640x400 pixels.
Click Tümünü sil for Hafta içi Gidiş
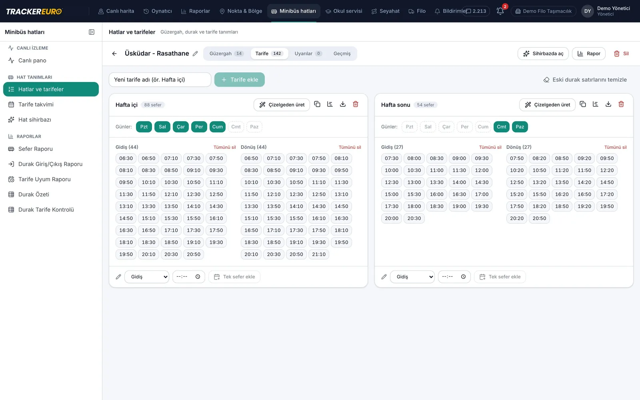[225, 147]
